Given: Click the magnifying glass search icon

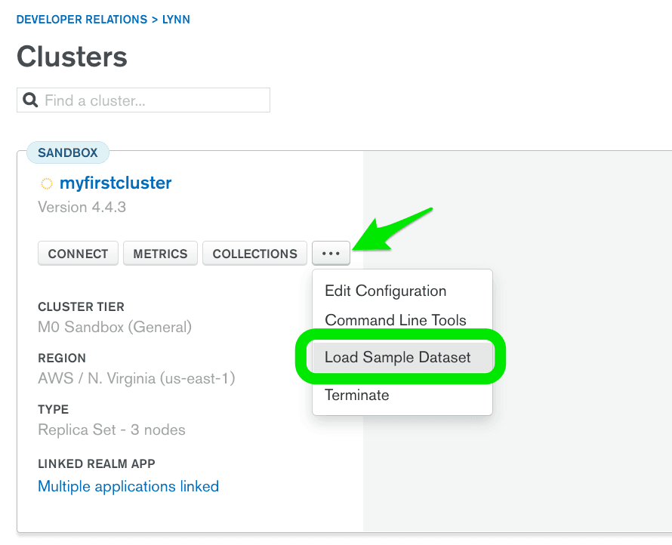Looking at the screenshot, I should point(31,100).
